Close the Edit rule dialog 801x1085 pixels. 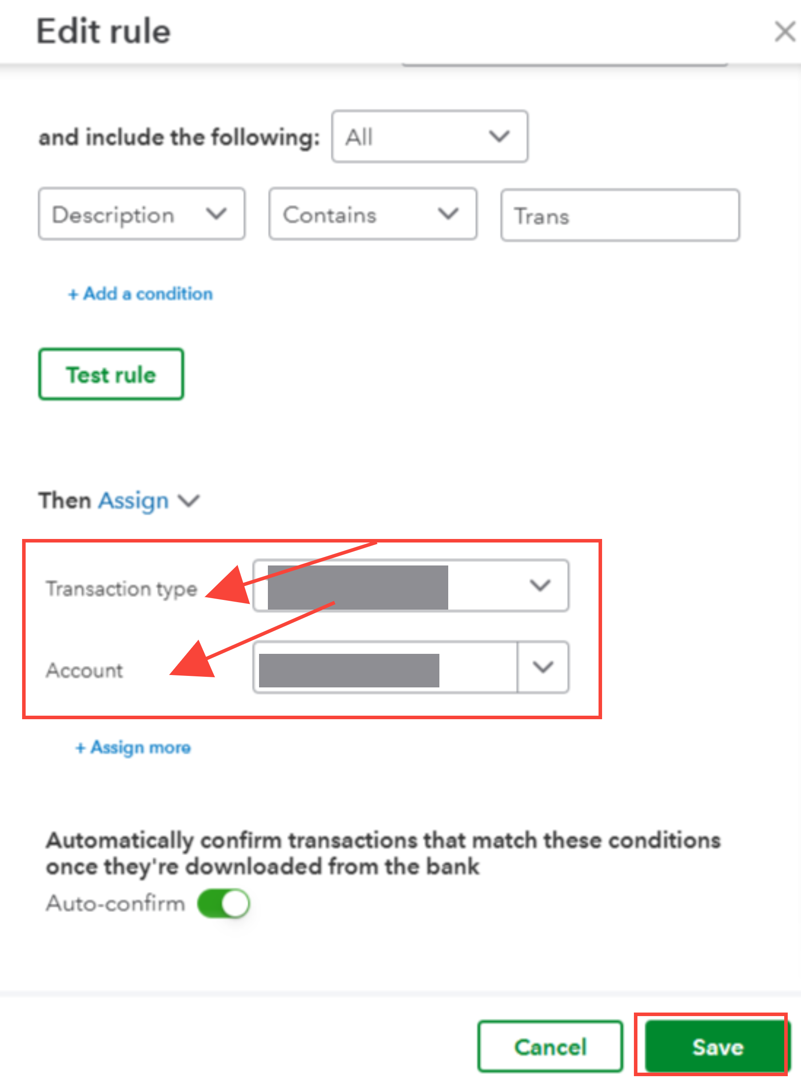coord(784,32)
